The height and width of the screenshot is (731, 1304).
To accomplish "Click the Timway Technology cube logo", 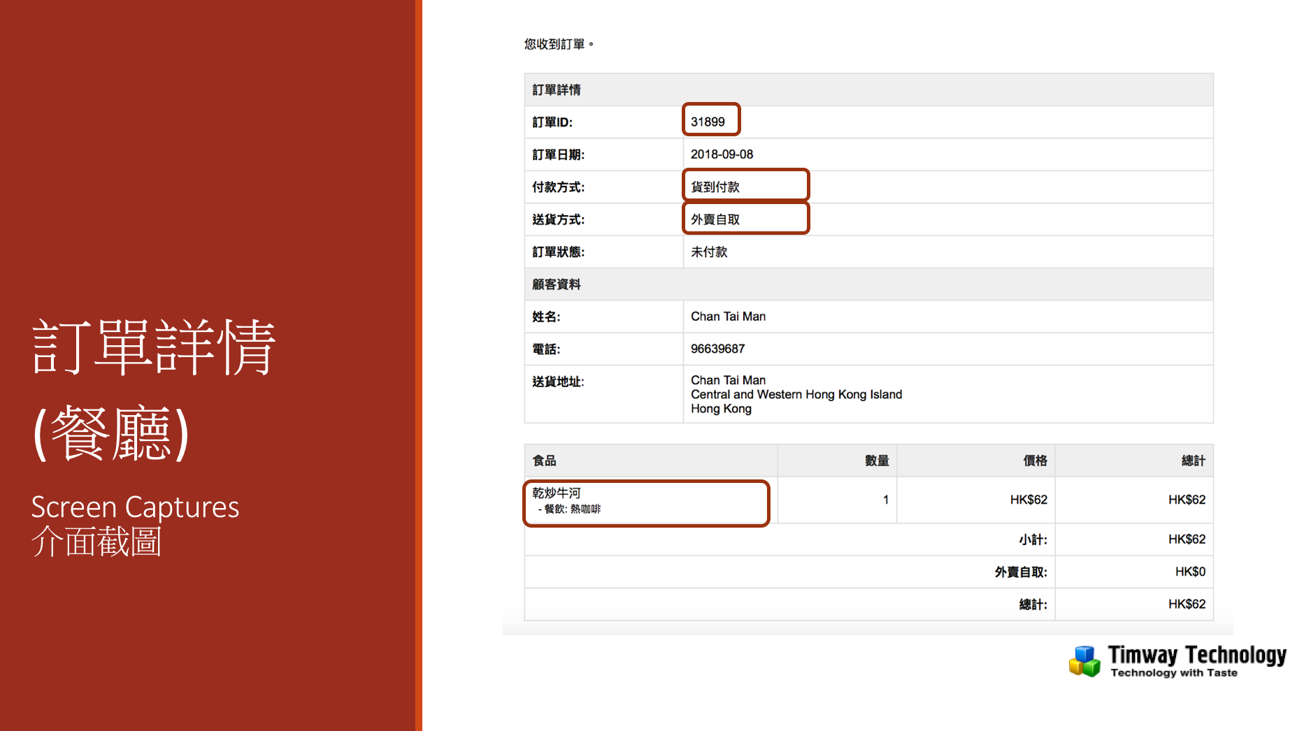I will (x=1084, y=660).
